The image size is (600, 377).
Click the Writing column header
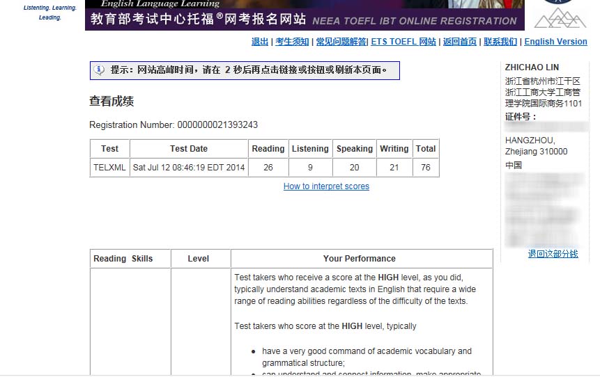(394, 149)
